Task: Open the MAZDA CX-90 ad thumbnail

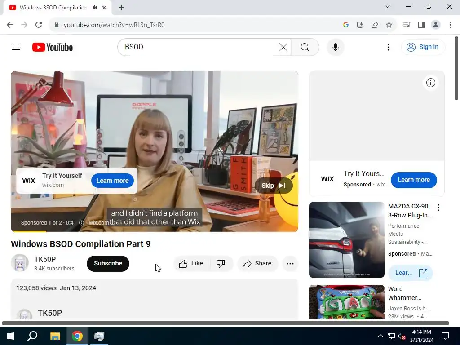Action: click(x=346, y=240)
